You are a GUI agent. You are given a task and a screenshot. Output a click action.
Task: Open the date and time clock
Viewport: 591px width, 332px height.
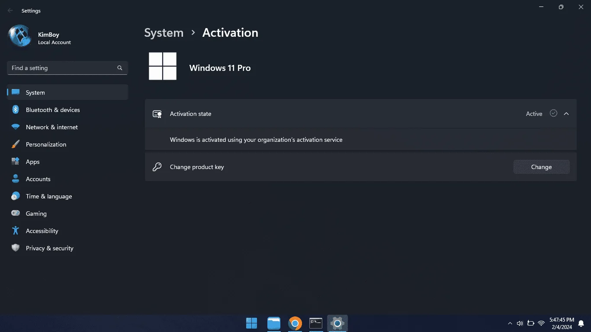[561, 323]
